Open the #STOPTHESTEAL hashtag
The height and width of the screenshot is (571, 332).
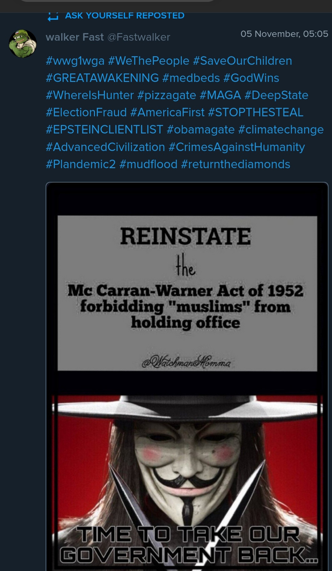(x=255, y=112)
